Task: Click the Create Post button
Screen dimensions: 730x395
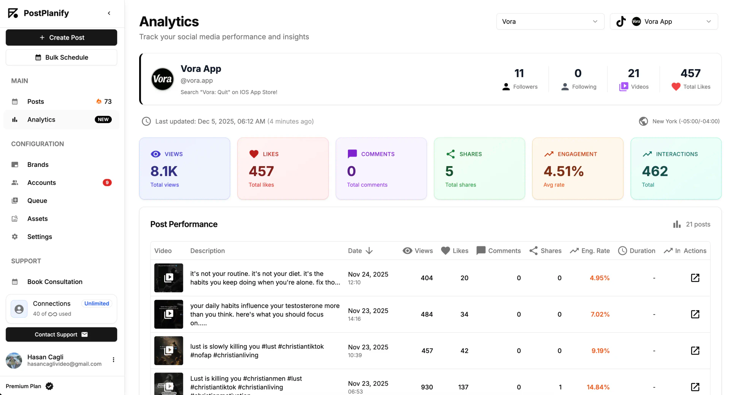Action: [61, 37]
